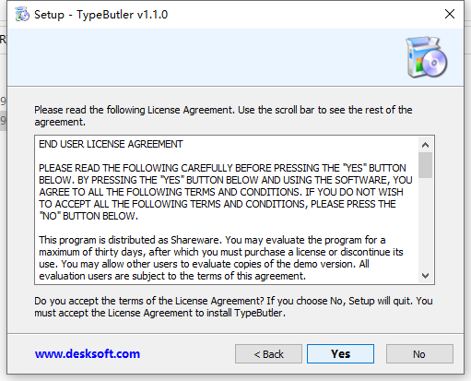471x381 pixels.
Task: Accept the license with the Yes button
Action: click(340, 354)
